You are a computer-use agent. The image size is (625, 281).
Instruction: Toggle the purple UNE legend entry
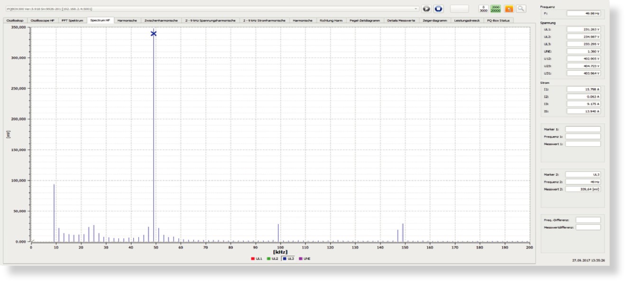point(304,259)
